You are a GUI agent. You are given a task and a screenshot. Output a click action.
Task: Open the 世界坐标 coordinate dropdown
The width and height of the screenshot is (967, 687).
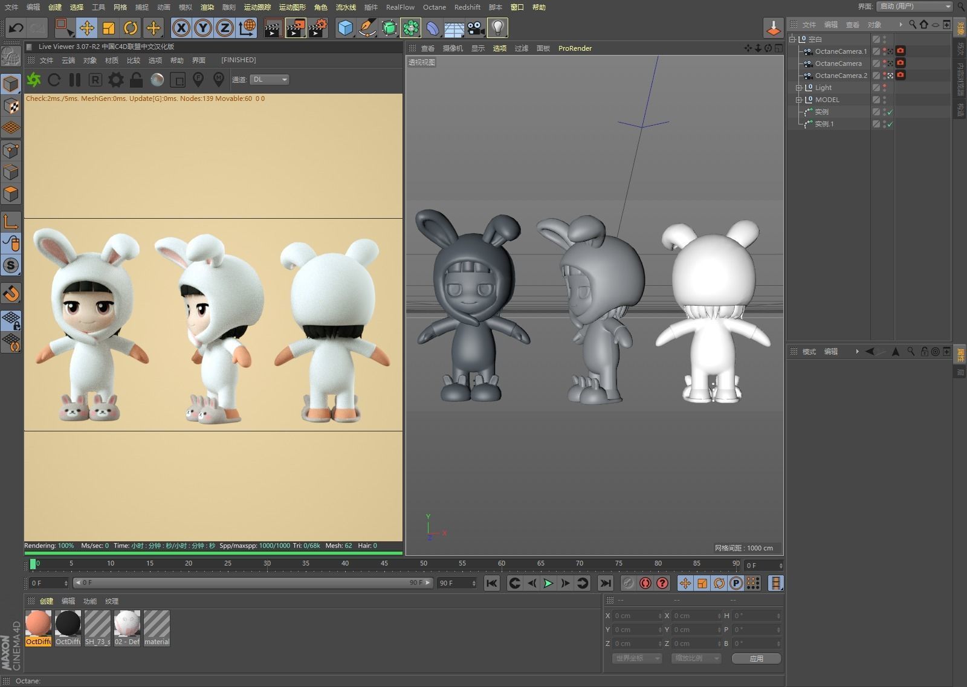(636, 659)
